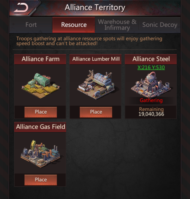
Task: Open the Sonic Decoy tab
Action: coord(160,25)
